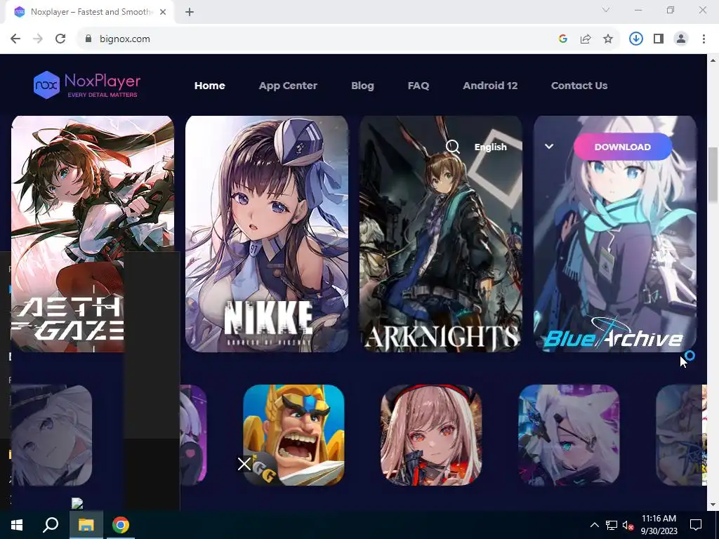This screenshot has height=539, width=719.
Task: Click the Google icon in address bar
Action: click(x=563, y=39)
